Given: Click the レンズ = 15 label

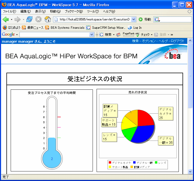Looking at the screenshot, I should 109,137.
